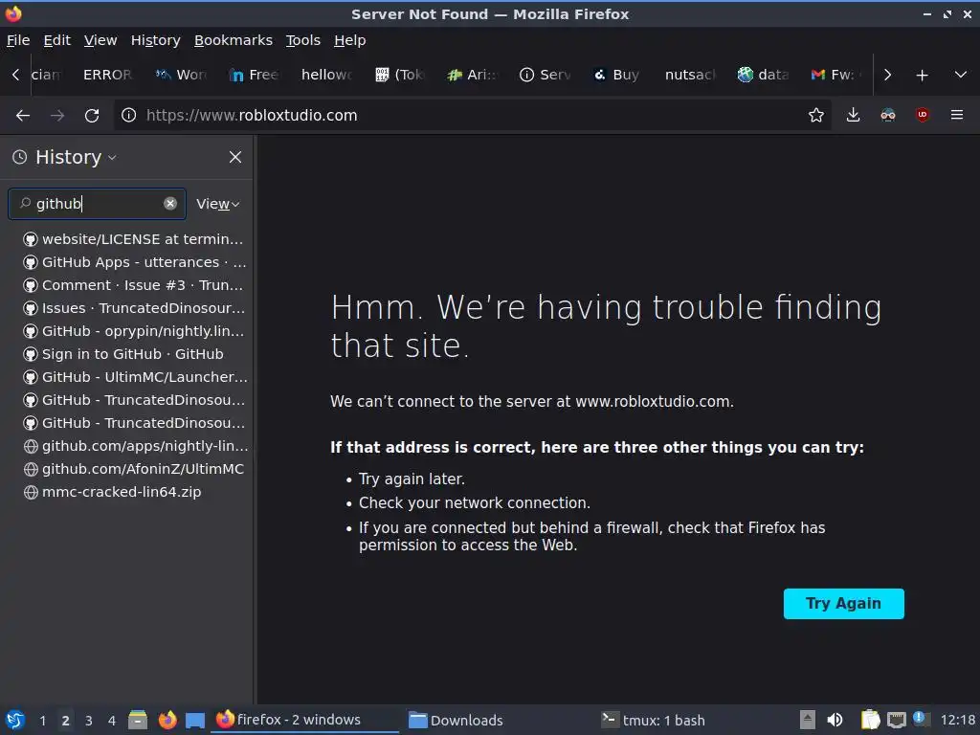
Task: Click the URL address bar
Action: (x=472, y=115)
